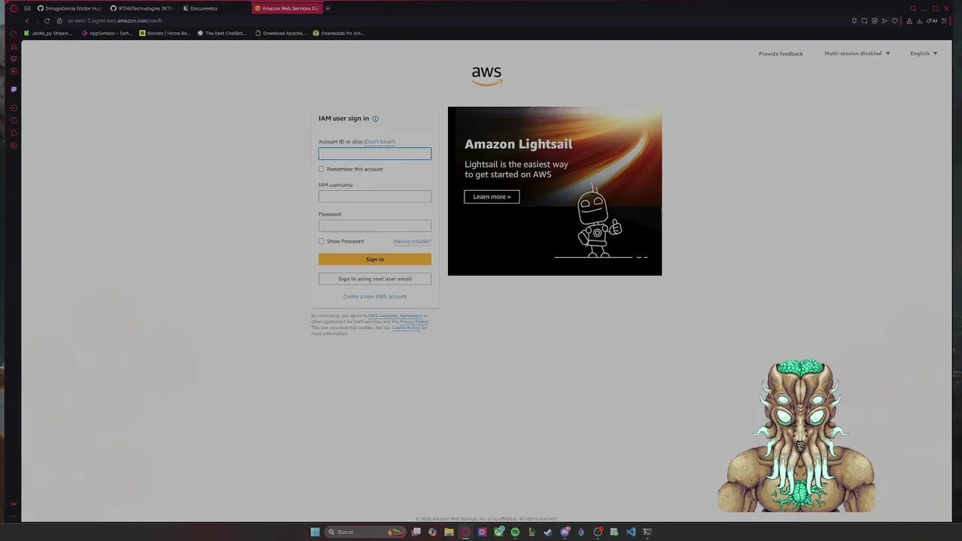Screen dimensions: 962x541
Task: Expand the Multi-session disabled dropdown
Action: [x=857, y=53]
